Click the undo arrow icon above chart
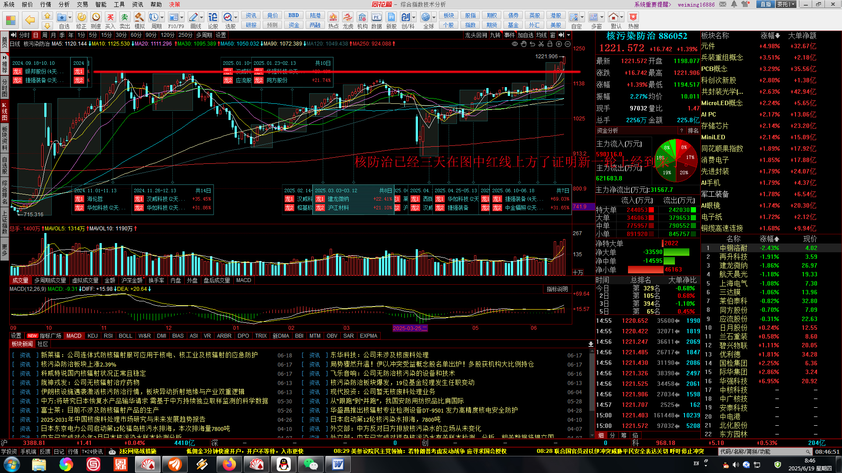Image resolution: width=842 pixels, height=473 pixels. pyautogui.click(x=532, y=44)
